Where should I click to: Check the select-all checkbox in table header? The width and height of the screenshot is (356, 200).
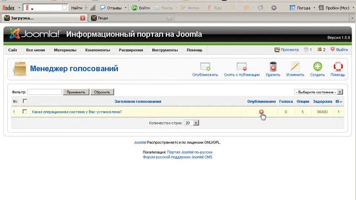pyautogui.click(x=24, y=101)
